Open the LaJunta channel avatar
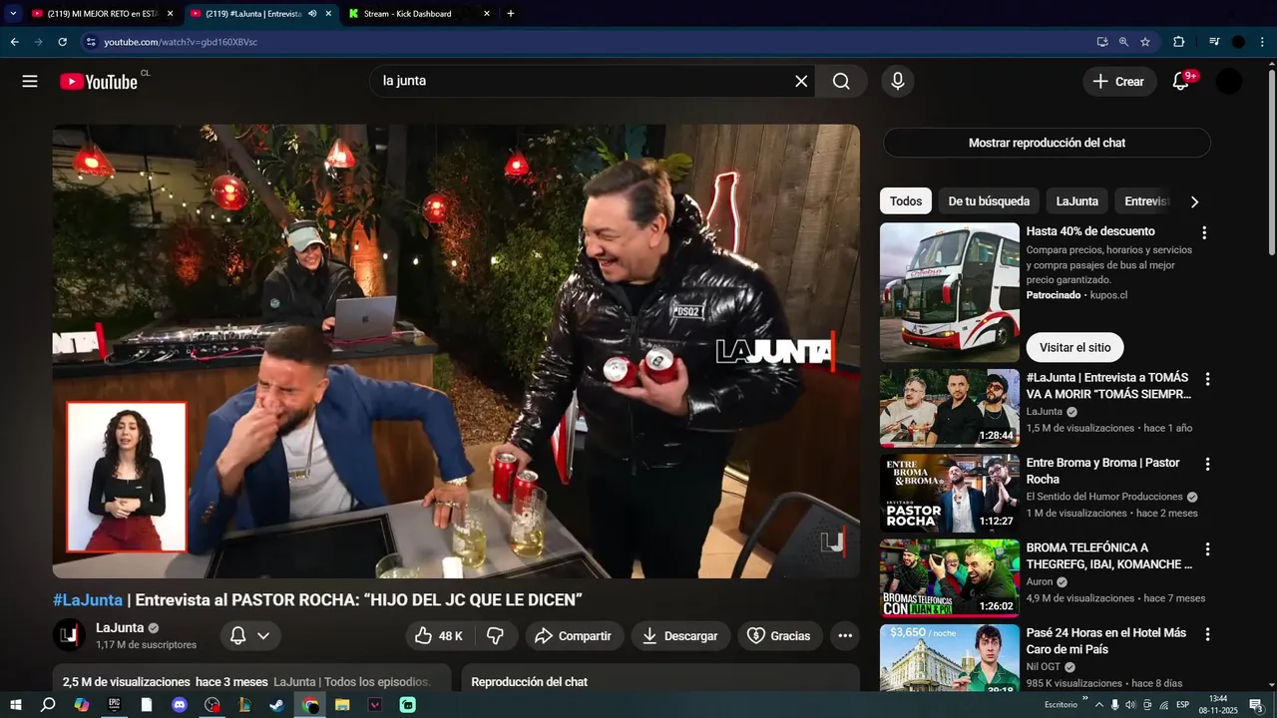The width and height of the screenshot is (1277, 718). [69, 635]
